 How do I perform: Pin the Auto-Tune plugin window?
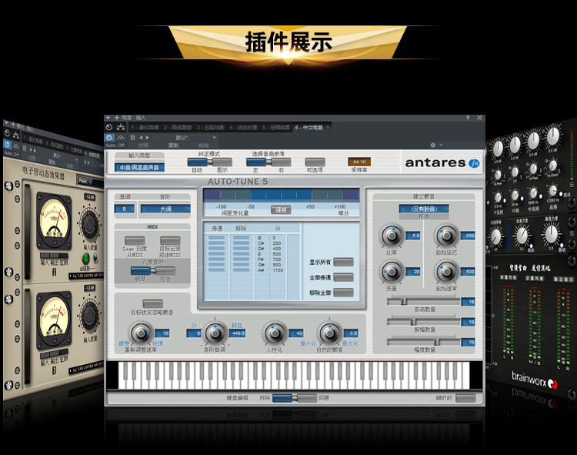pyautogui.click(x=468, y=118)
